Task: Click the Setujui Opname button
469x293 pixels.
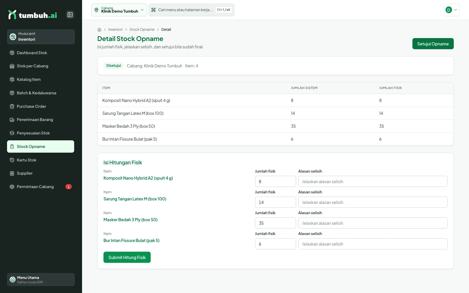Action: (x=433, y=44)
